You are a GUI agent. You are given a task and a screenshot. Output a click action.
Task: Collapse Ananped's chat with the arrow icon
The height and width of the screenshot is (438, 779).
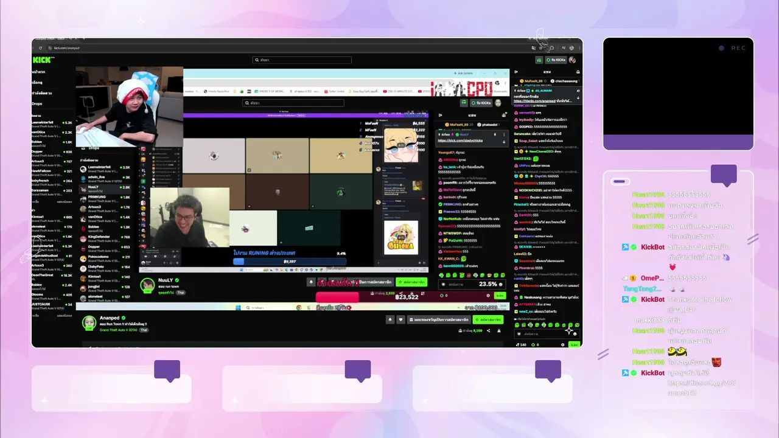pos(516,72)
